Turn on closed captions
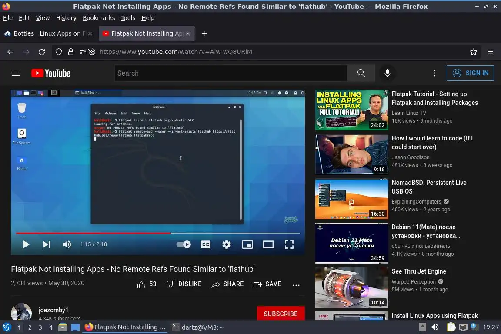Image resolution: width=501 pixels, height=334 pixels. 205,244
